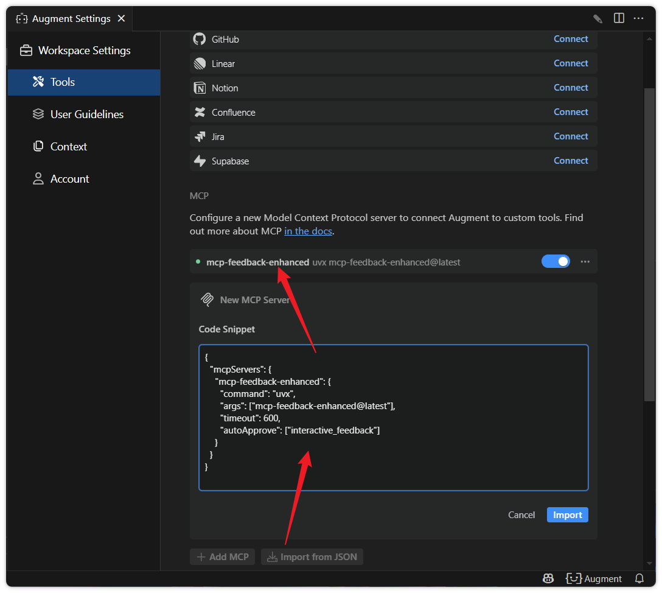
Task: Open the "in the docs" MCP link
Action: (308, 231)
